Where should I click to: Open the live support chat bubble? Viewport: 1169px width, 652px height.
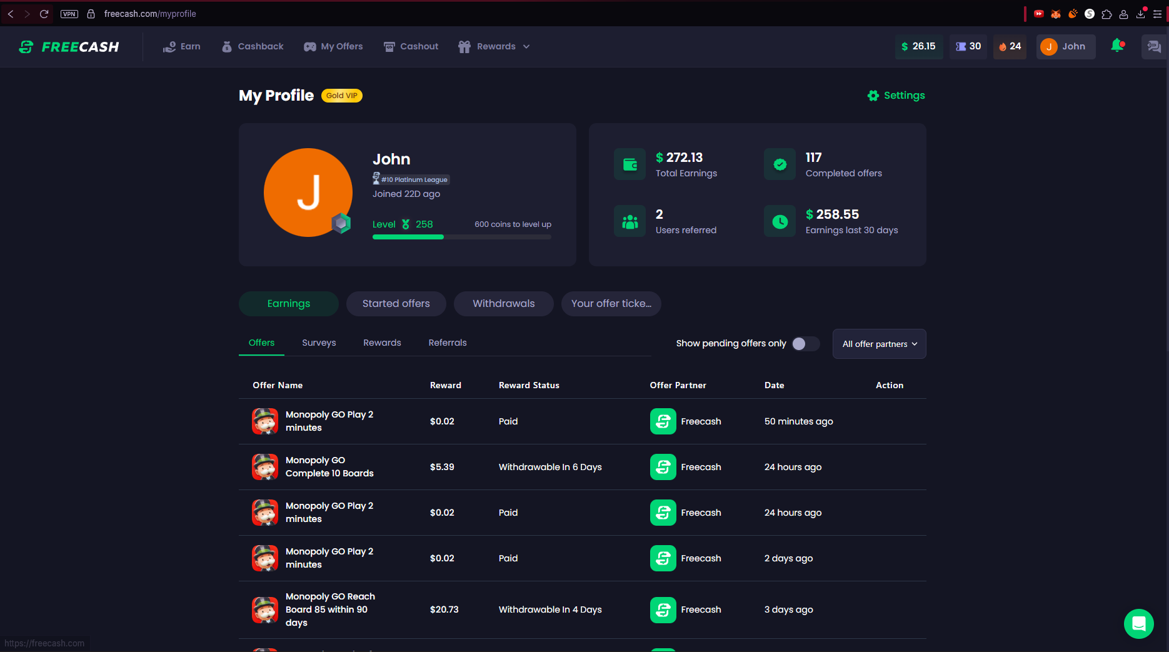1138,623
